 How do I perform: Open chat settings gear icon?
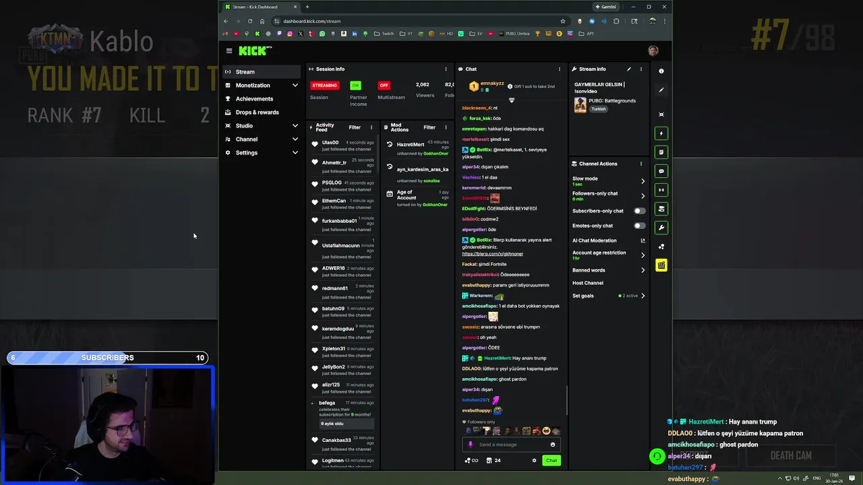click(x=534, y=461)
